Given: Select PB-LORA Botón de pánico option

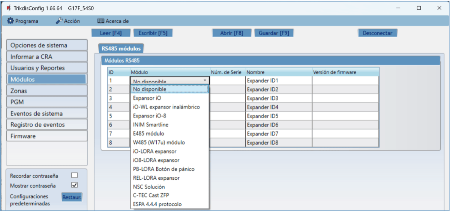Looking at the screenshot, I should (163, 169).
